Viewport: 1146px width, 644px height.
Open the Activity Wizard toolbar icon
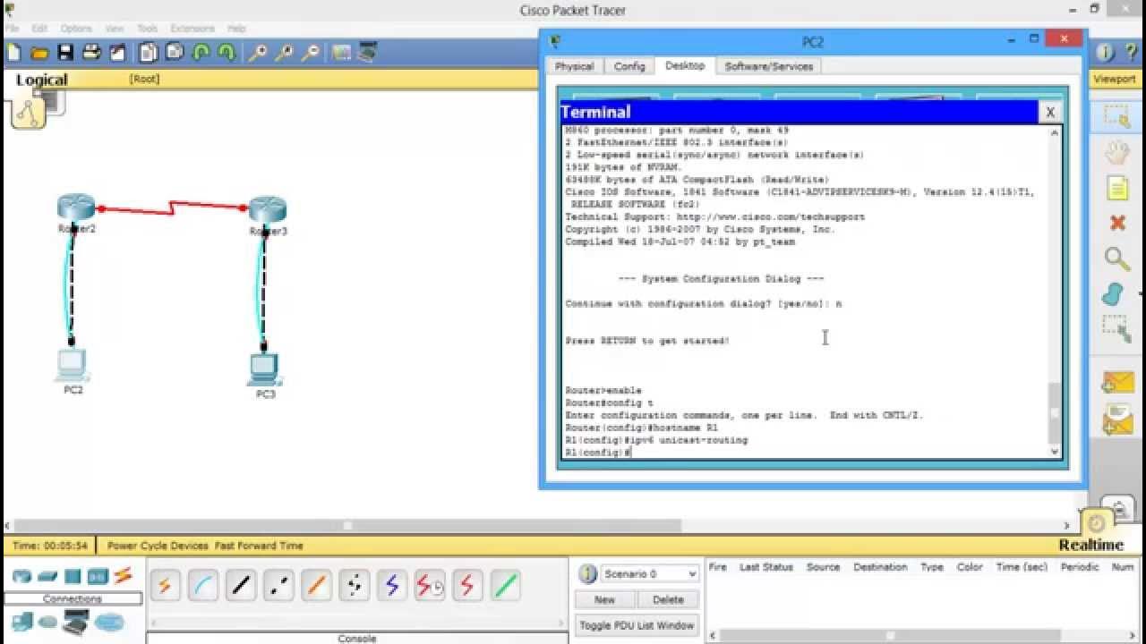(x=117, y=53)
